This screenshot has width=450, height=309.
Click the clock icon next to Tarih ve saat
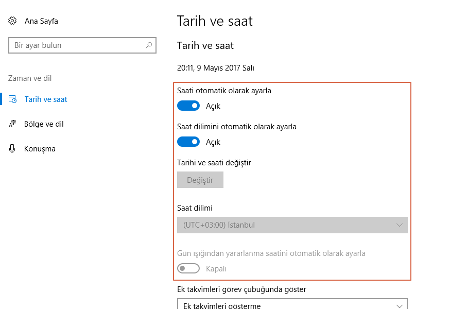point(12,99)
